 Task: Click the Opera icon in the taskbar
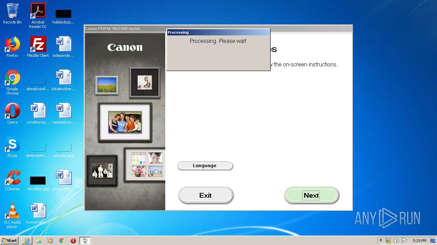73,241
